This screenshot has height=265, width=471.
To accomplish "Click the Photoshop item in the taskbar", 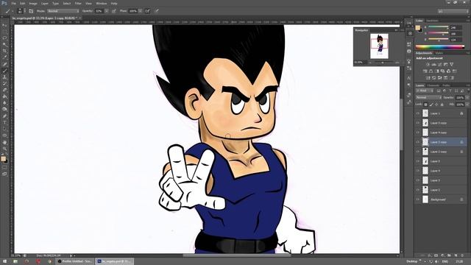I will click(114, 261).
